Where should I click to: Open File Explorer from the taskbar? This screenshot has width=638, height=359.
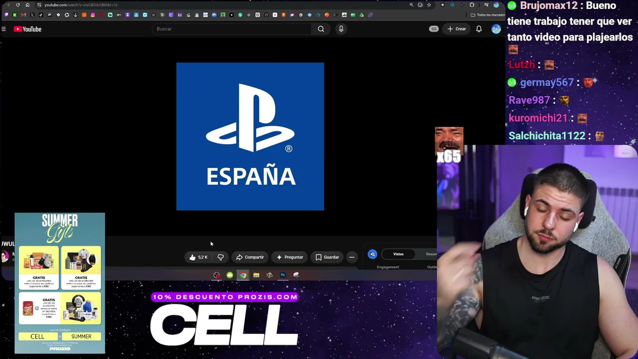256,275
